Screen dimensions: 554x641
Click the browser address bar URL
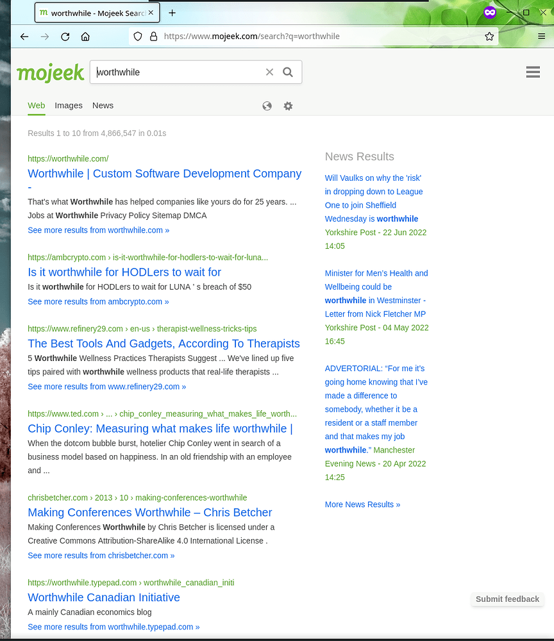click(251, 37)
